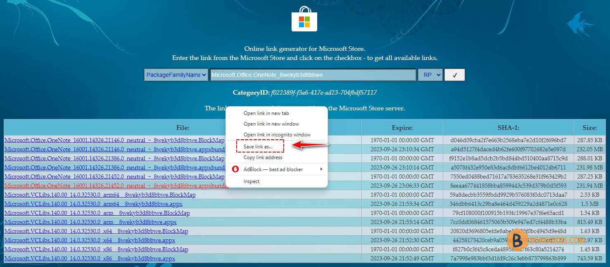Open VCLibs x86 .appx link
Image resolution: width=610 pixels, height=267 pixels.
(x=90, y=258)
